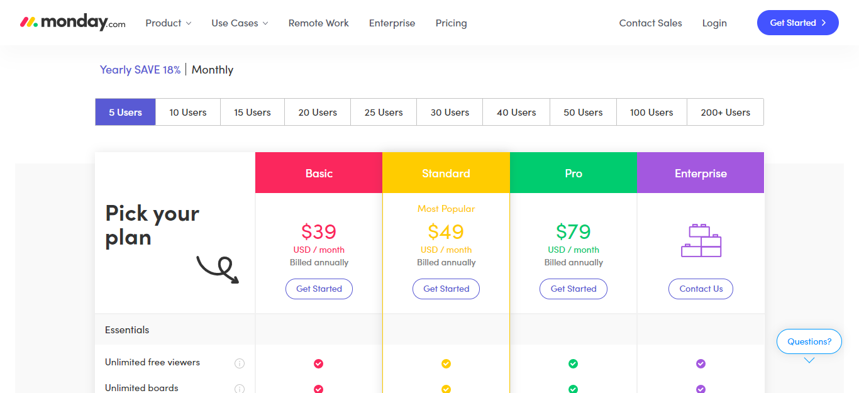Click Standard checkmark for Unlimited free viewers
This screenshot has height=393, width=859.
click(446, 363)
